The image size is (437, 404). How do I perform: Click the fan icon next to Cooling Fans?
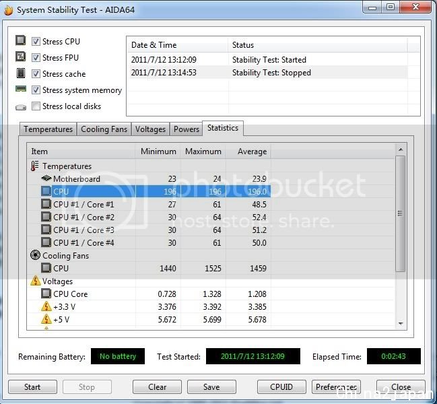click(35, 255)
